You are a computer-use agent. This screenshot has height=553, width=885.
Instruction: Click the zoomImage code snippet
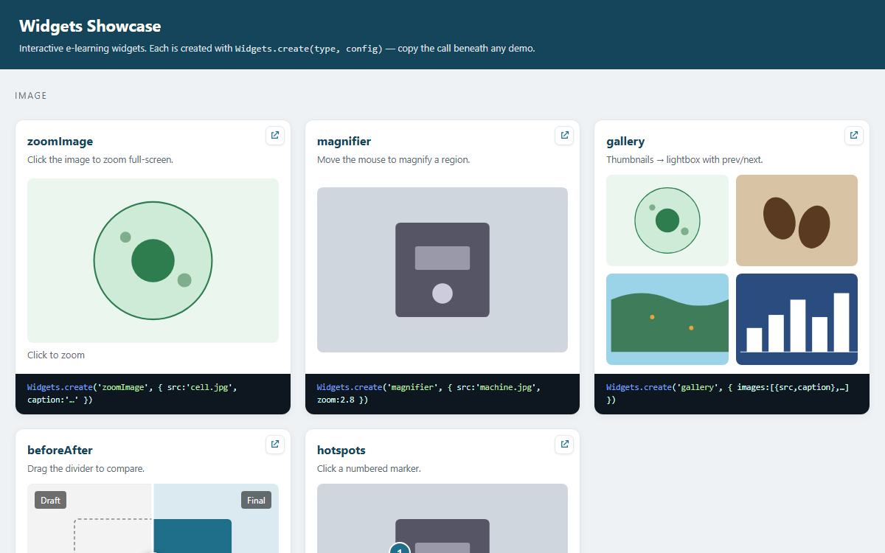(x=153, y=394)
